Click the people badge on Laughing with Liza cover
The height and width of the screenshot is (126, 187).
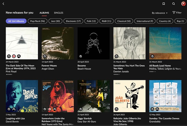tap(14, 109)
